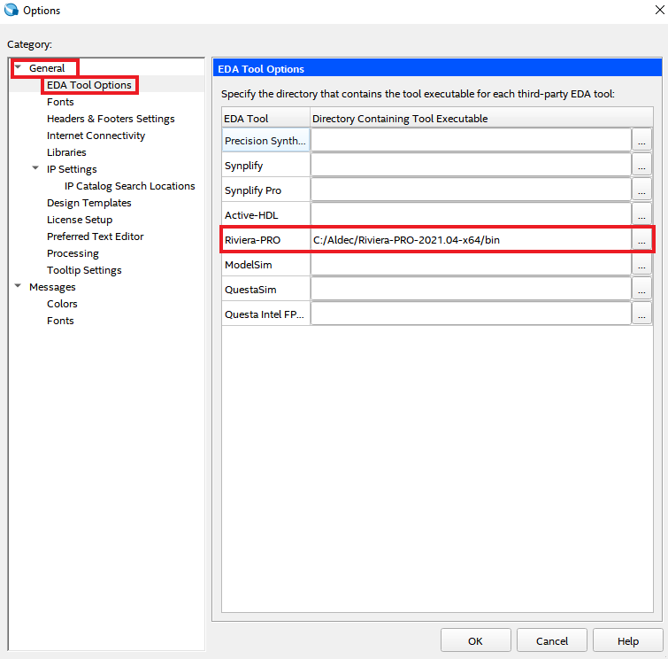Select Fonts under Messages category

tap(60, 321)
